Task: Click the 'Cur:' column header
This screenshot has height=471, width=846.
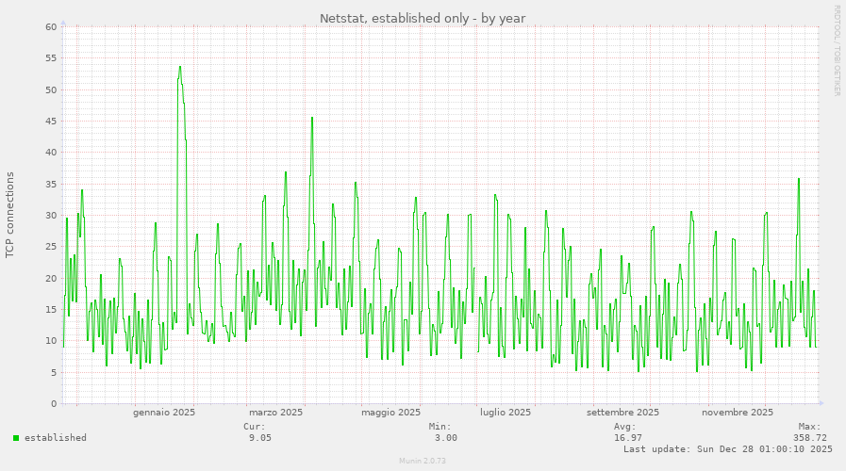Action: pos(254,427)
